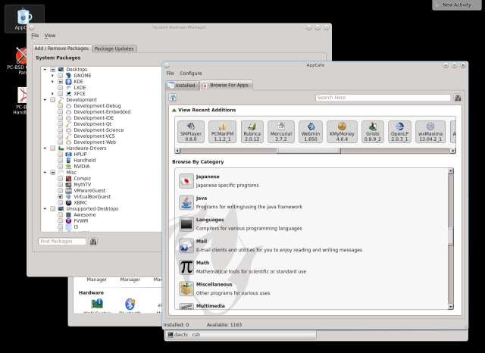Image resolution: width=485 pixels, height=353 pixels.
Task: Click Find Packages binoculars button
Action: (93, 242)
